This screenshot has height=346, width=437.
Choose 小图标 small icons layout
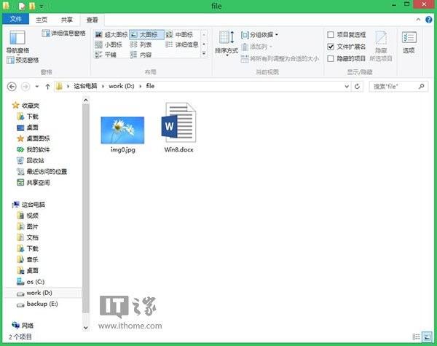[x=109, y=44]
